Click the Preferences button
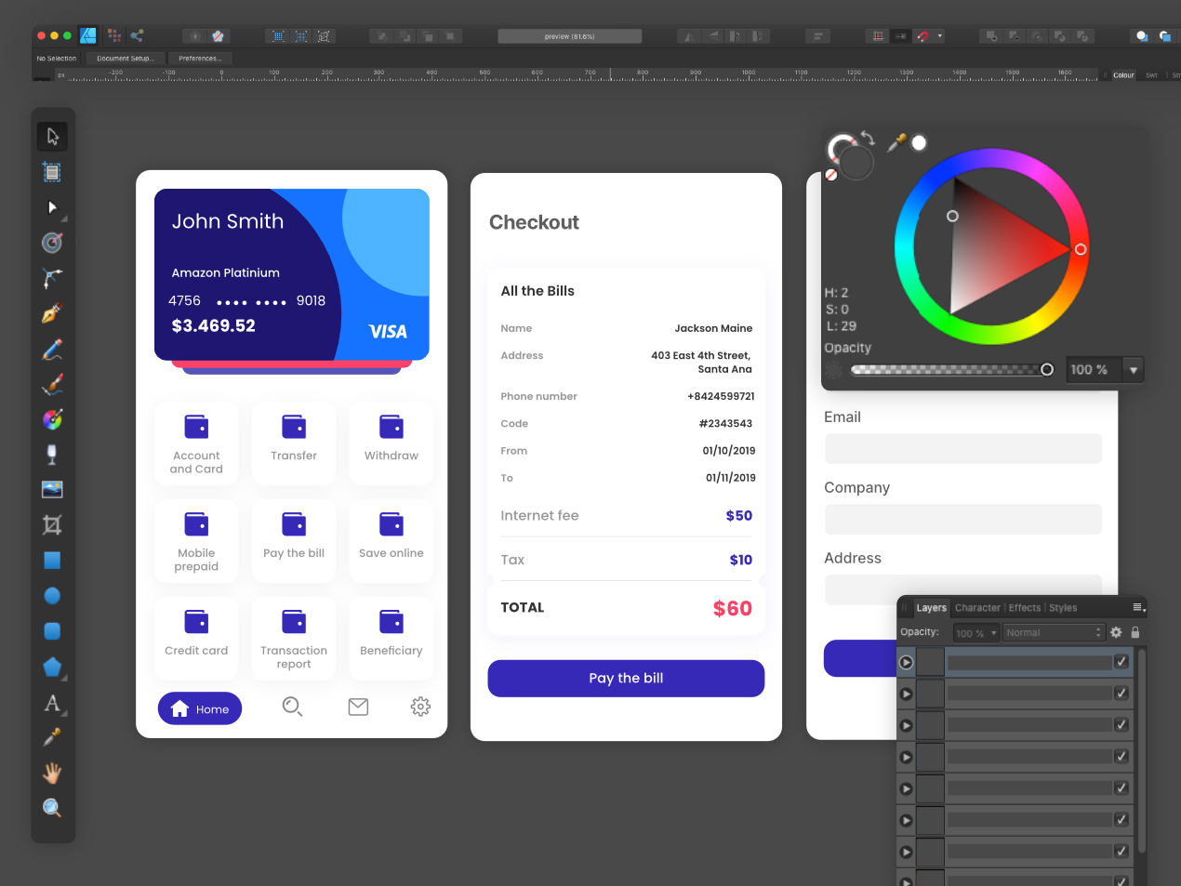1181x886 pixels. tap(200, 59)
